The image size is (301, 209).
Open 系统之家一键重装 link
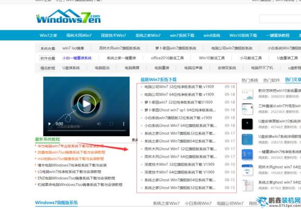[x=121, y=58]
